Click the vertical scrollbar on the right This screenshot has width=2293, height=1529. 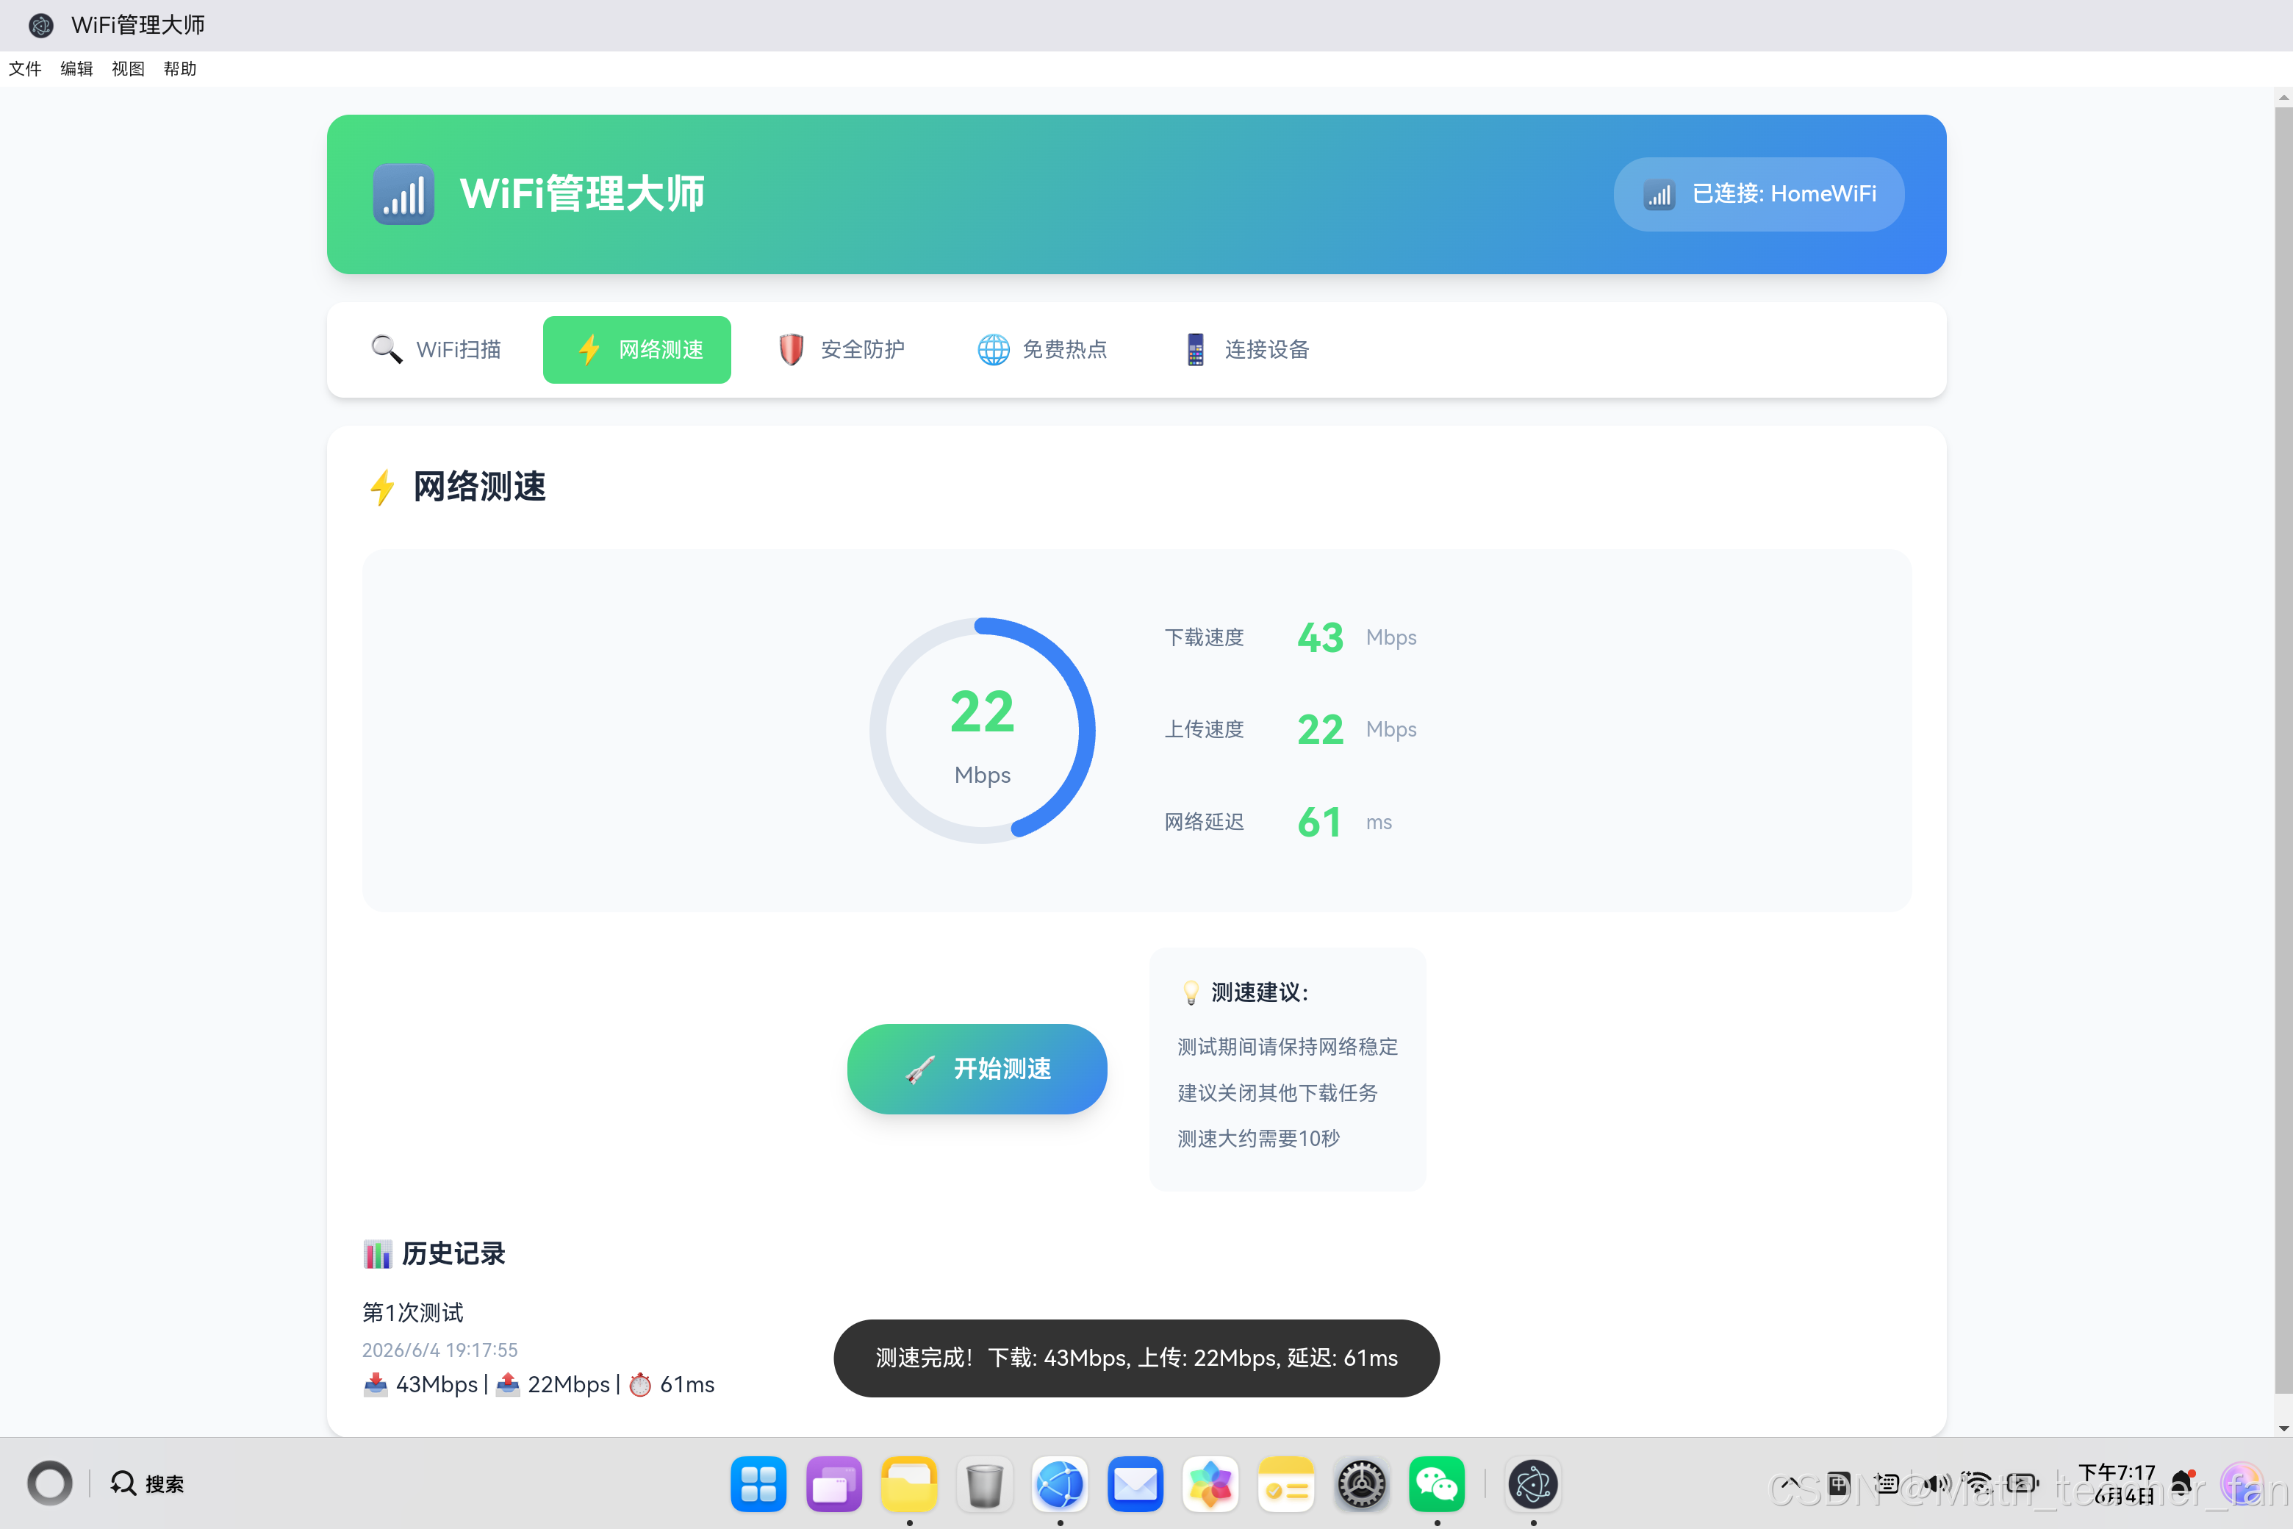click(2283, 751)
